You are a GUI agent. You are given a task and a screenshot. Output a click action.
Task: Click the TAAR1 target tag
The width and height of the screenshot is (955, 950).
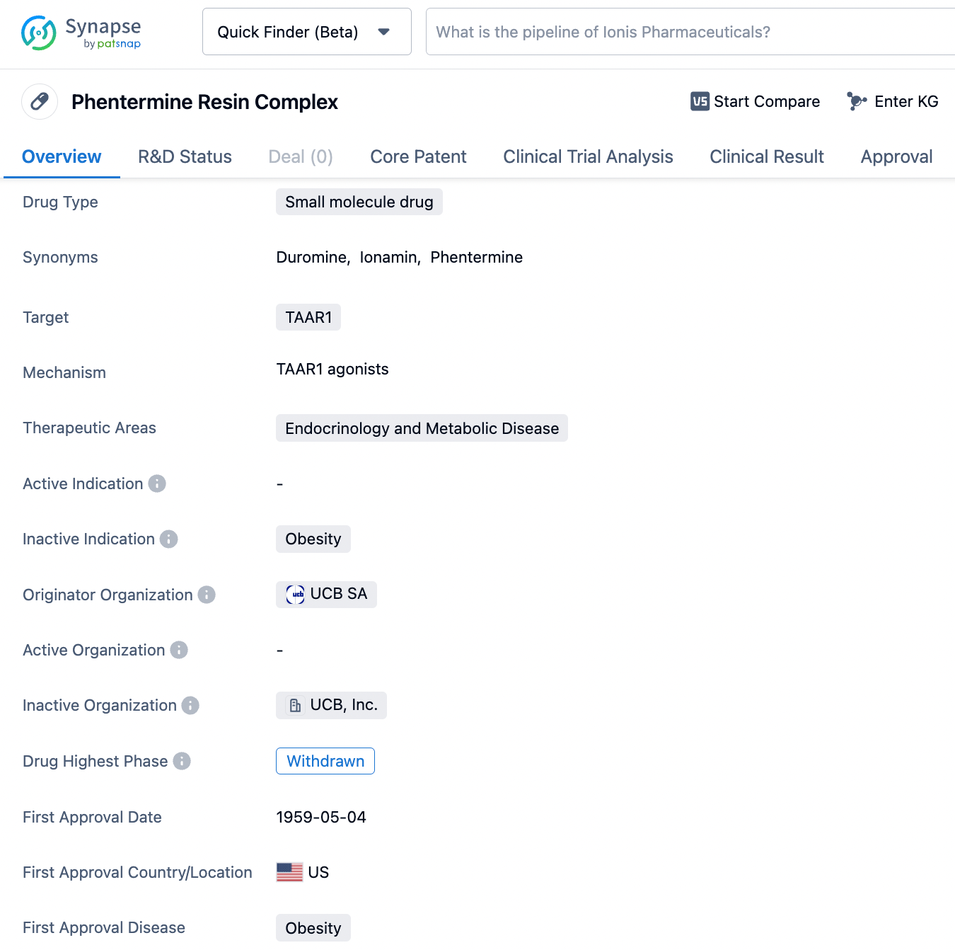point(308,317)
